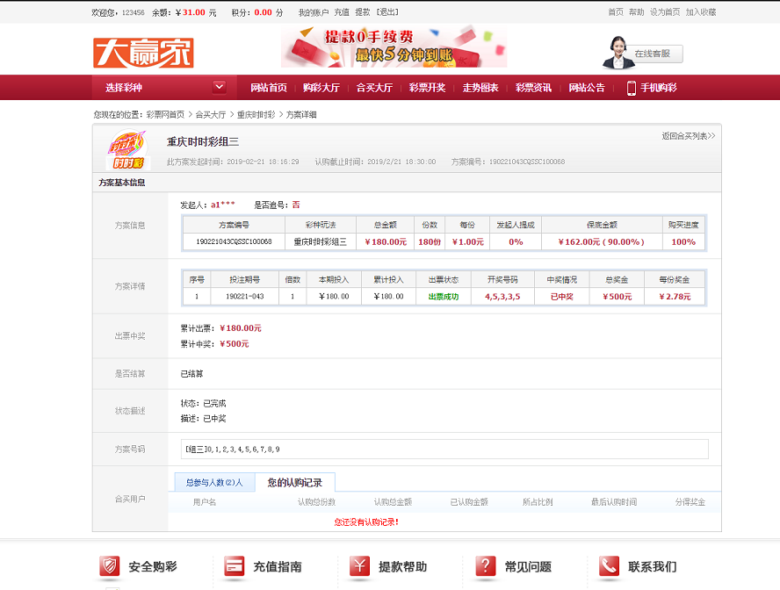Click the 联系我们 telephone icon

click(608, 567)
